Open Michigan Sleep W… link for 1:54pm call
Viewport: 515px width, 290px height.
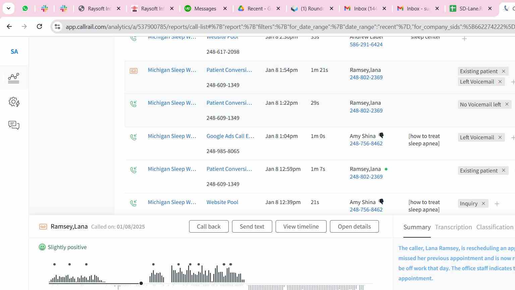coord(172,70)
